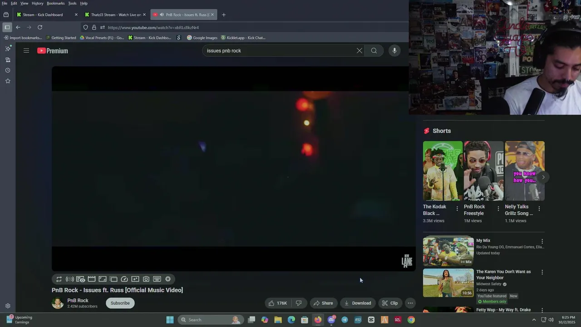
Task: Go to YouTube Premium home logo
Action: [x=53, y=51]
